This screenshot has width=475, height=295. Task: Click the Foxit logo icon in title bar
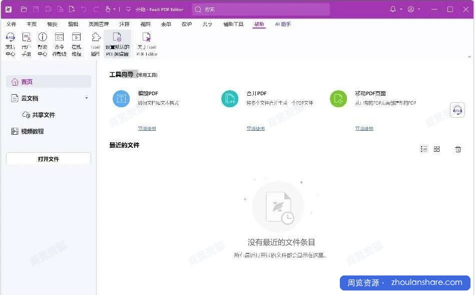pyautogui.click(x=9, y=10)
